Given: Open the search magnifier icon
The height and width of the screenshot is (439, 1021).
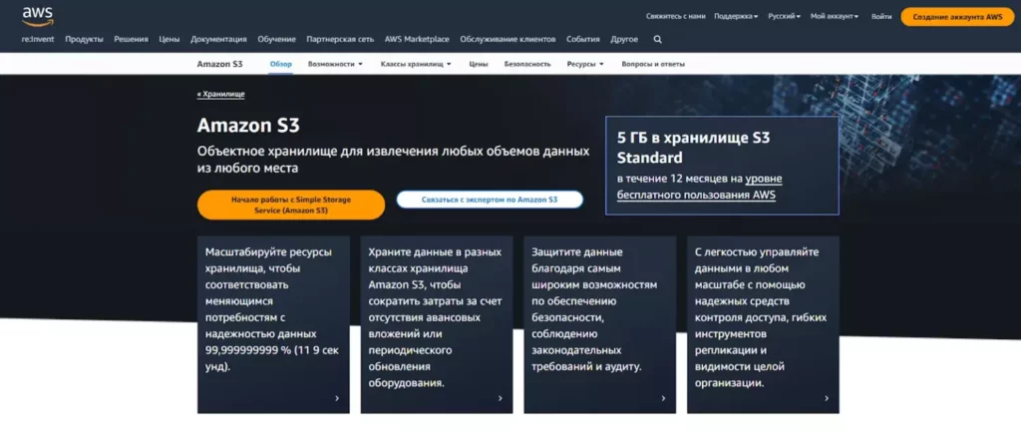Looking at the screenshot, I should coord(658,39).
